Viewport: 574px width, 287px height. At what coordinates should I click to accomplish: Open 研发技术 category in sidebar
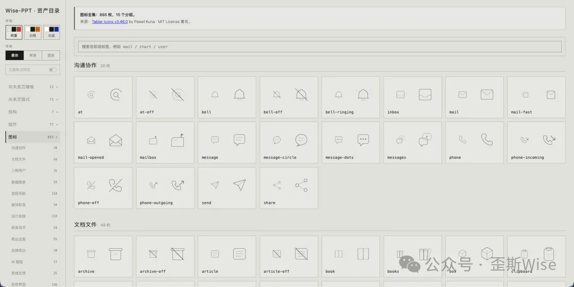[x=33, y=228]
